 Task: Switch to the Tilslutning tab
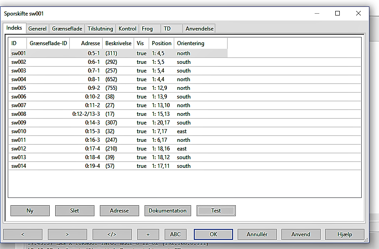click(100, 29)
